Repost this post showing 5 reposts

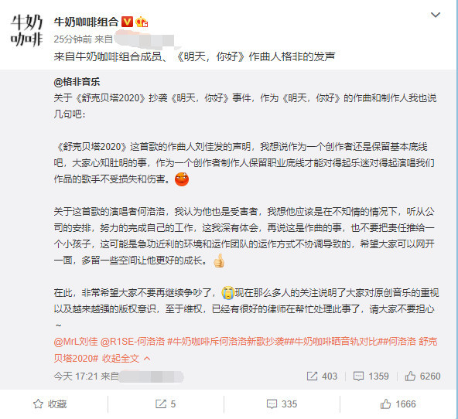pyautogui.click(x=166, y=404)
